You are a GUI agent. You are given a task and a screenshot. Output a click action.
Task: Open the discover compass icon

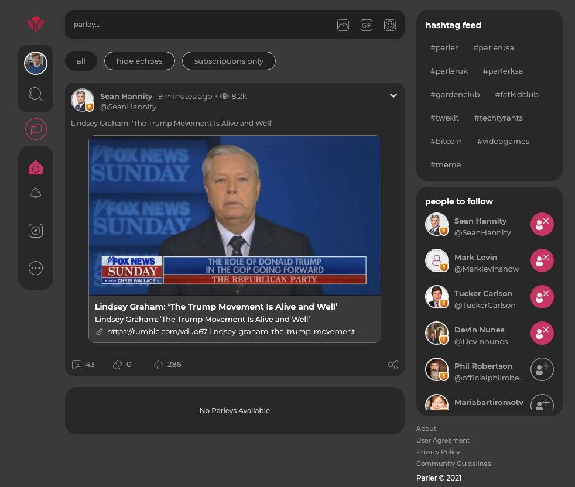pyautogui.click(x=36, y=231)
